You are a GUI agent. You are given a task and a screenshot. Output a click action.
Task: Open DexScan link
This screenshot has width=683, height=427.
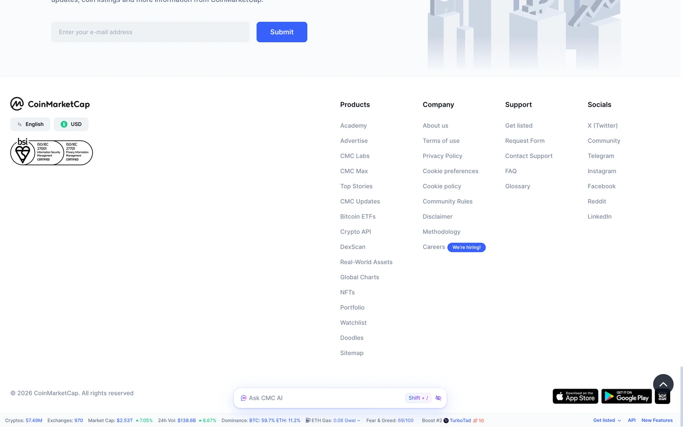point(353,247)
